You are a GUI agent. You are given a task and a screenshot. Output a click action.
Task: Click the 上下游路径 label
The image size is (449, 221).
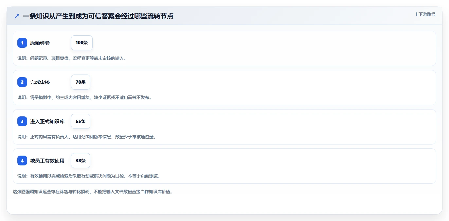425,14
